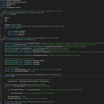Open 'Changed by' CodeLens above StartDialogue()
The height and width of the screenshot is (104, 104).
pos(28,85)
